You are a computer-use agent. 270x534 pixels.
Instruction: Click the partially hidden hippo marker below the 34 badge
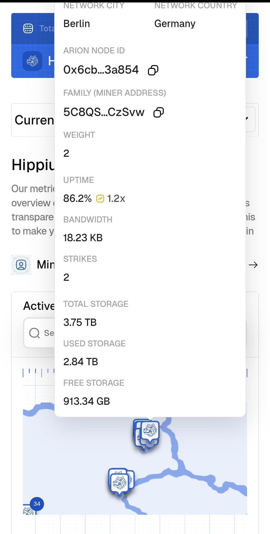coord(28,511)
